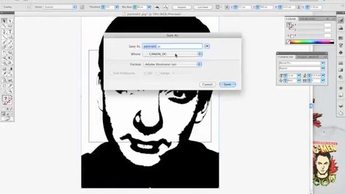Viewport: 345px width, 194px height.
Task: Click the constrain proportions link icon
Action: click(299, 7)
